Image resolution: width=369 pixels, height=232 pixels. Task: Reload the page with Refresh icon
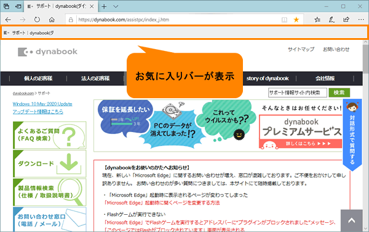37,20
